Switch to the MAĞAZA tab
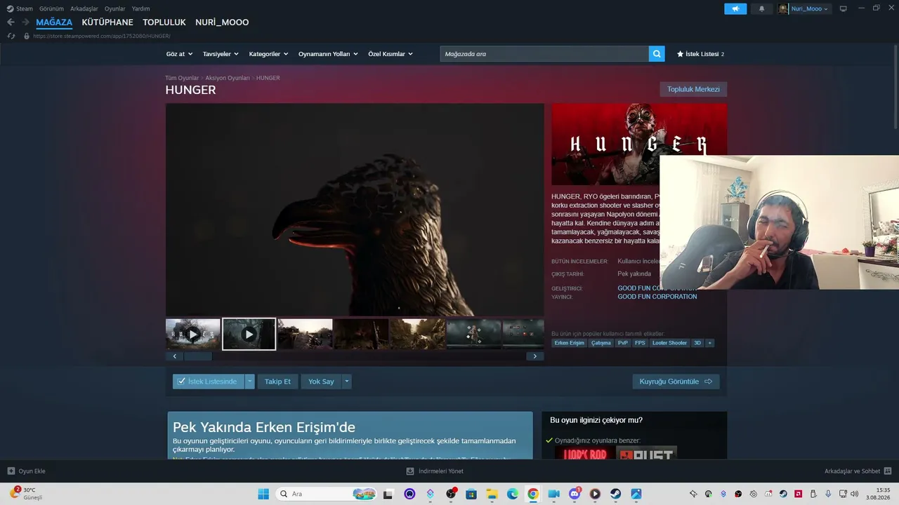The image size is (899, 505). click(x=54, y=22)
